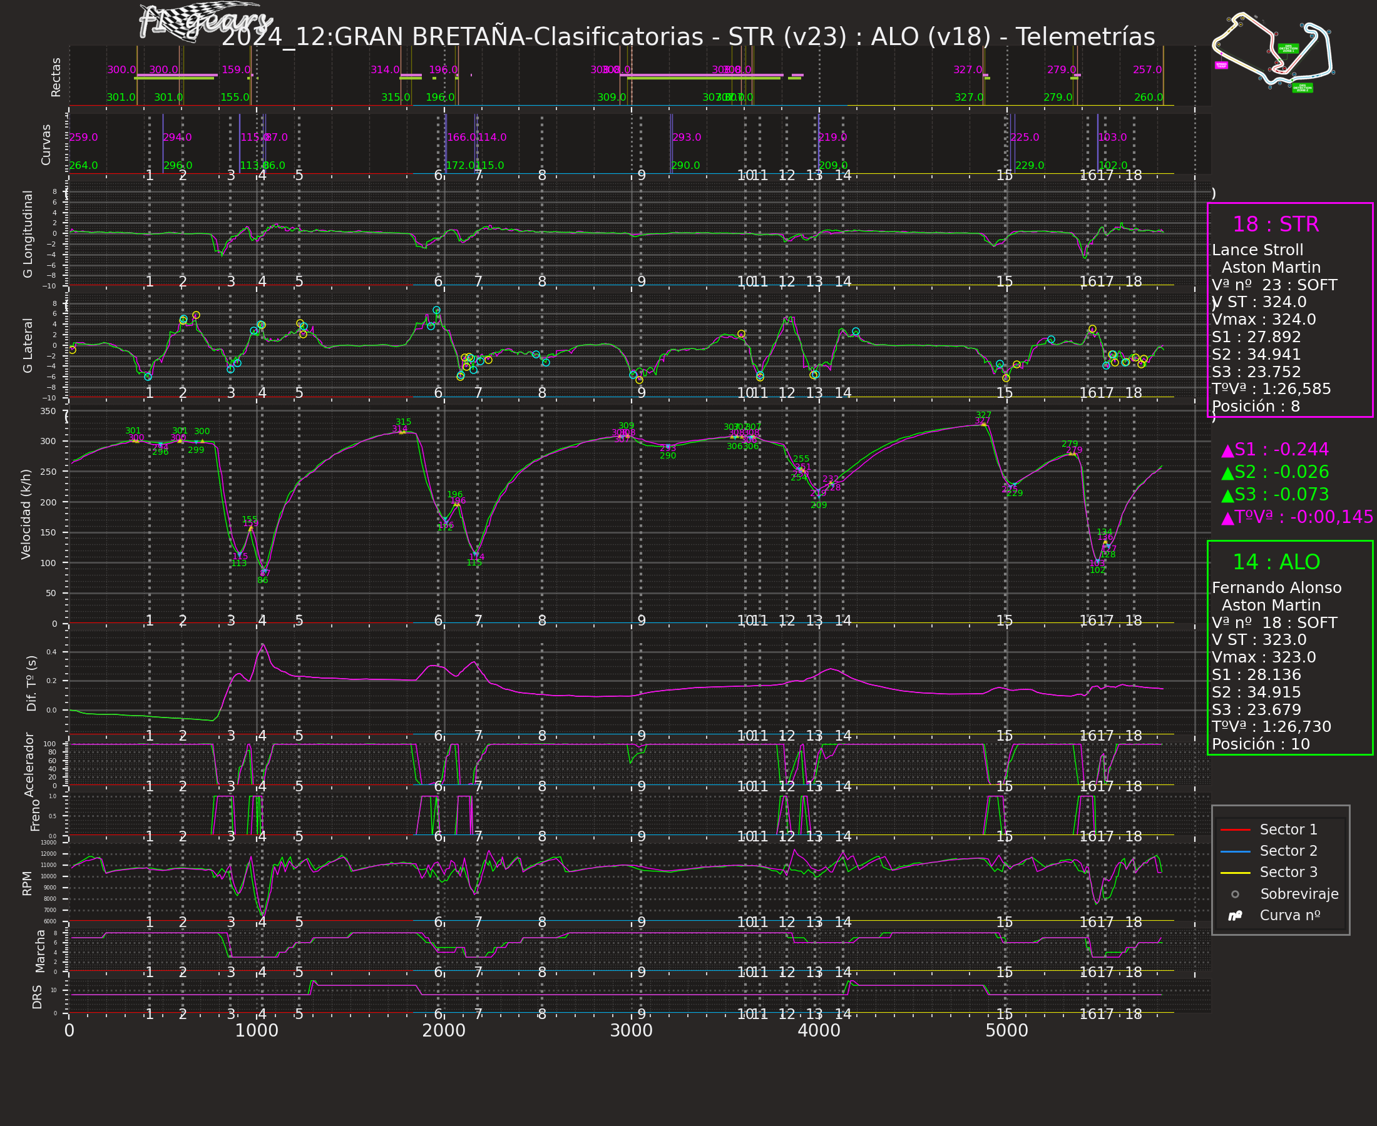Click the magenta triangle beside S1 delta
Viewport: 1377px width, 1126px height.
click(x=1227, y=451)
